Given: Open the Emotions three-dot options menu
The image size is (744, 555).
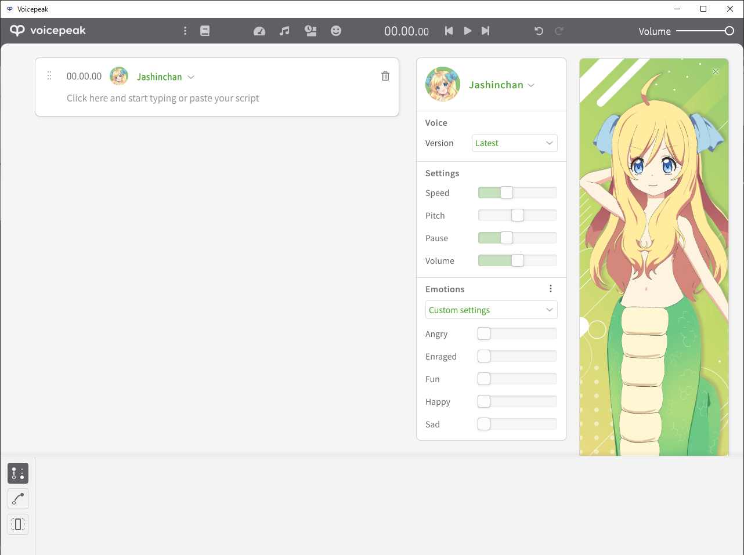Looking at the screenshot, I should [x=551, y=289].
